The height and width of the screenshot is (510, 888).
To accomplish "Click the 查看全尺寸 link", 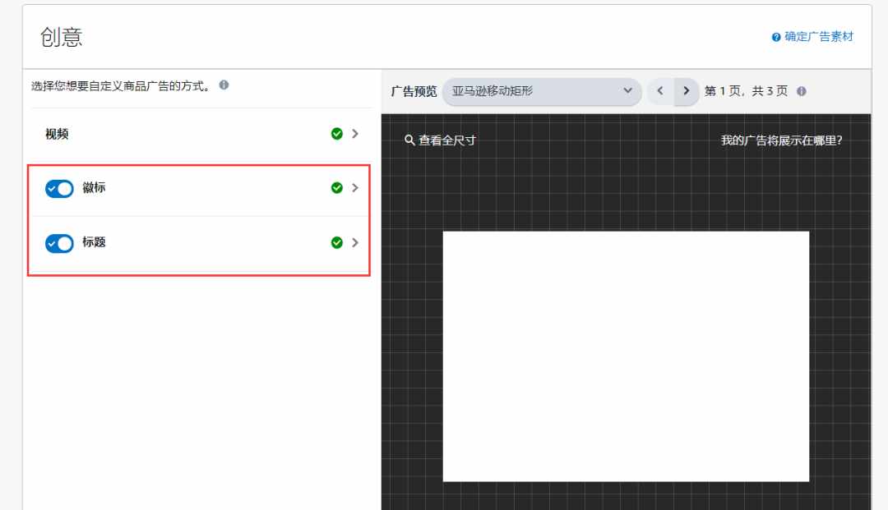I will click(446, 140).
